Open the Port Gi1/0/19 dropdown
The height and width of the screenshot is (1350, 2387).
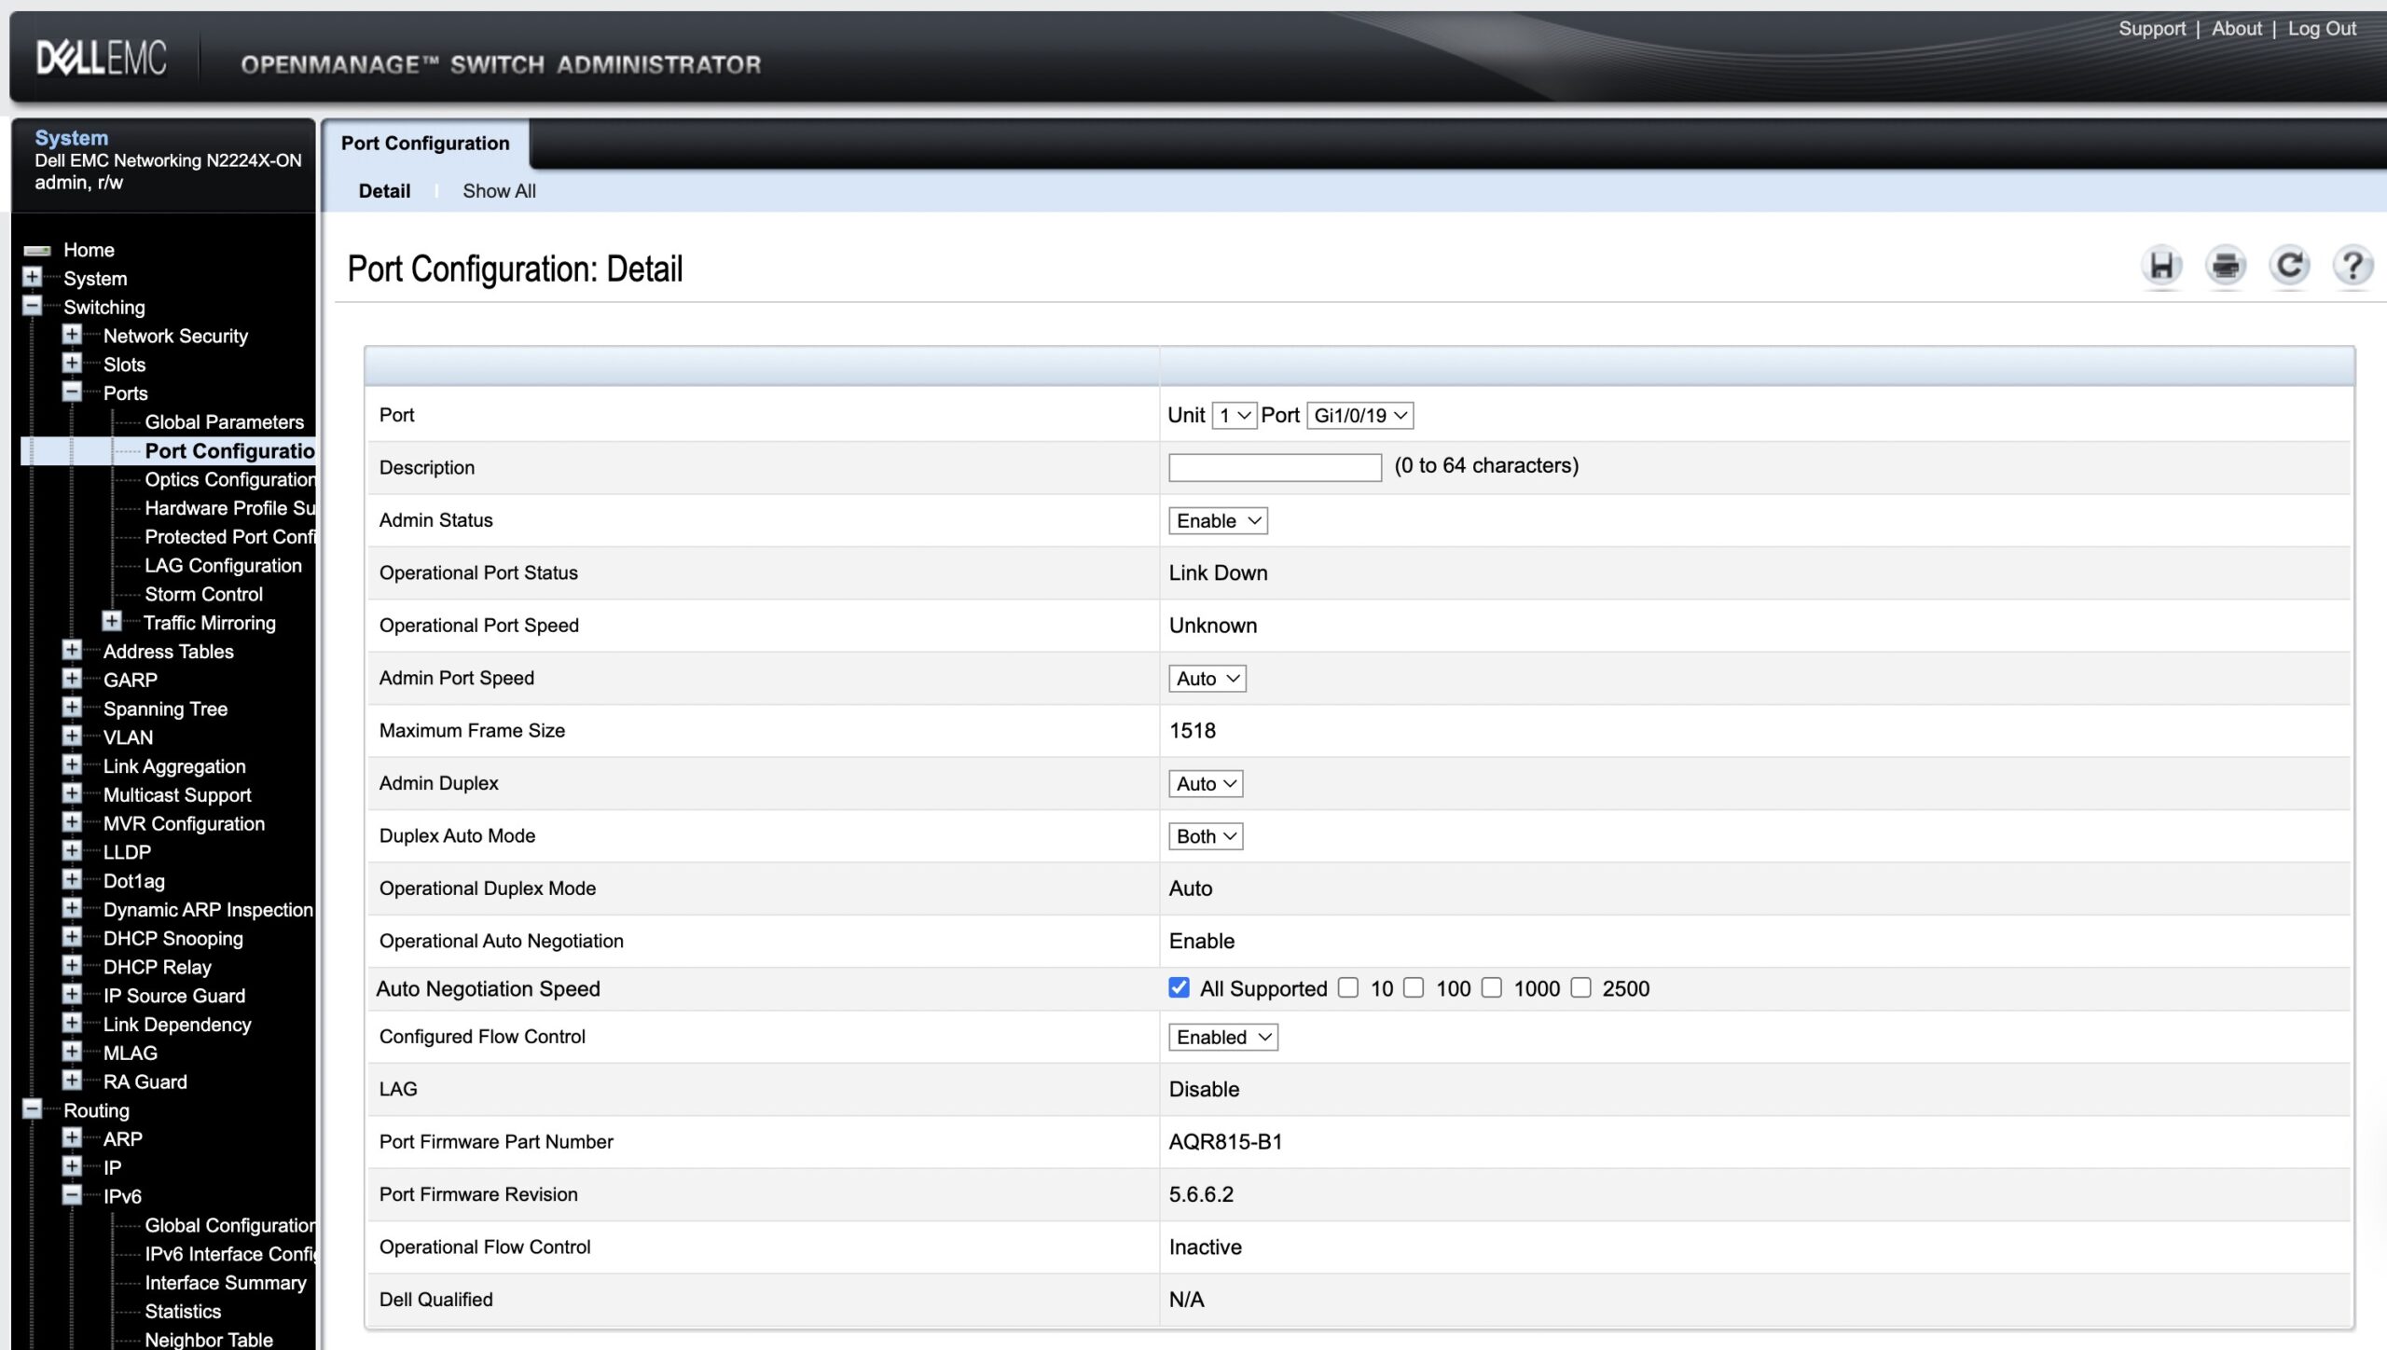[1359, 416]
